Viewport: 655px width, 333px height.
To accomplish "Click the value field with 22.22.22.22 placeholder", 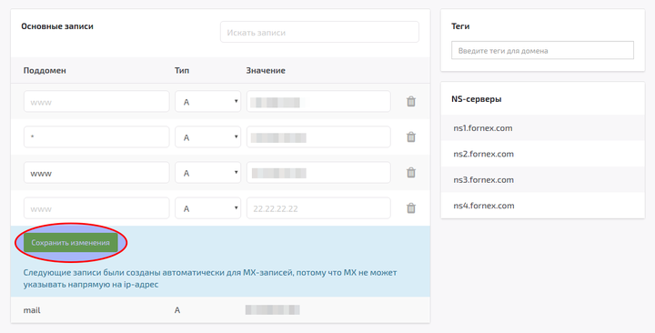I will click(x=318, y=207).
